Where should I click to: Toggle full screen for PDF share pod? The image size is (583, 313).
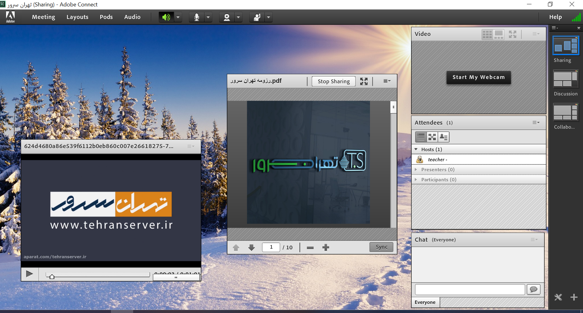point(364,81)
